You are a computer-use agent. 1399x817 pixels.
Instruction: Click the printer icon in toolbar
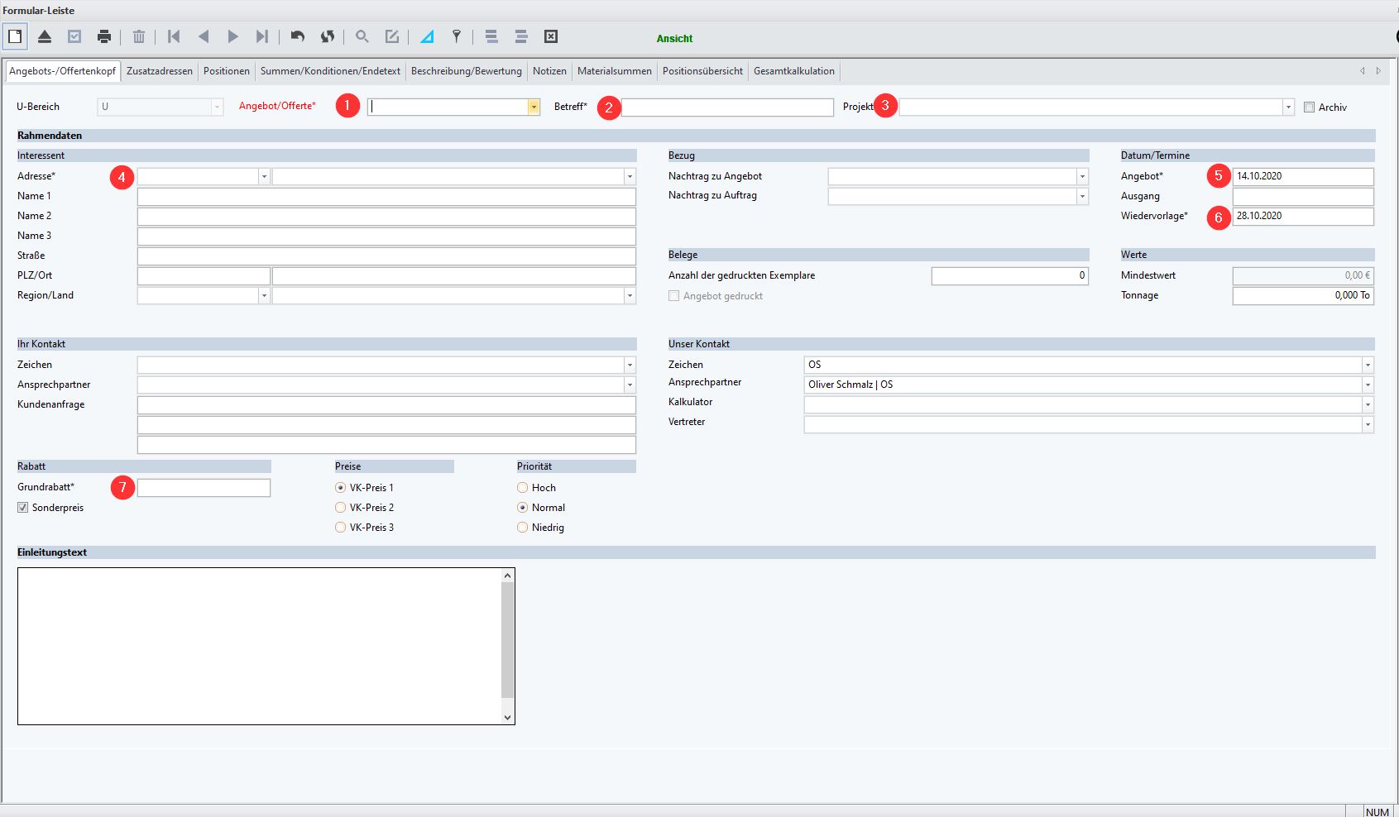pos(104,36)
